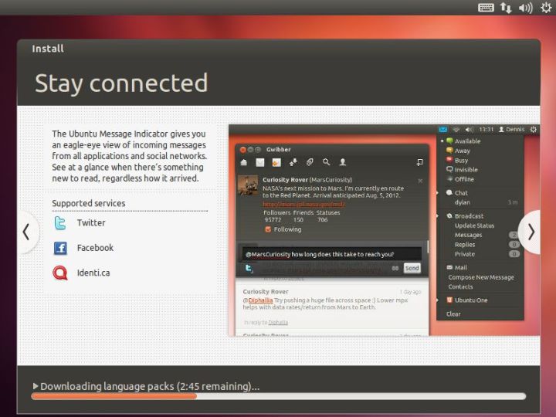Screen dimensions: 556x417
Task: Click the Send button in Gwibber
Action: pyautogui.click(x=412, y=268)
